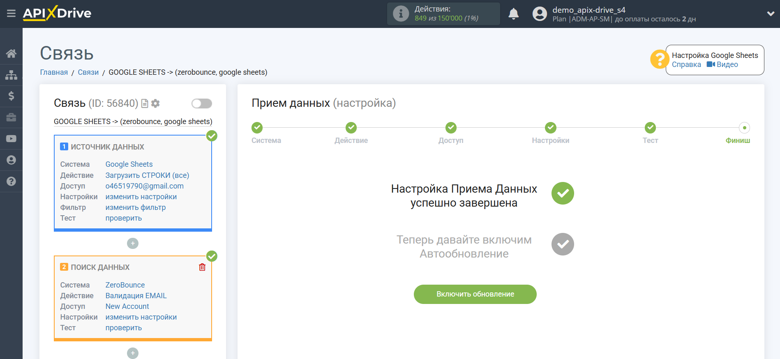Screen dimensions: 780x359
Task: Open the profile sidebar icon
Action: (11, 160)
